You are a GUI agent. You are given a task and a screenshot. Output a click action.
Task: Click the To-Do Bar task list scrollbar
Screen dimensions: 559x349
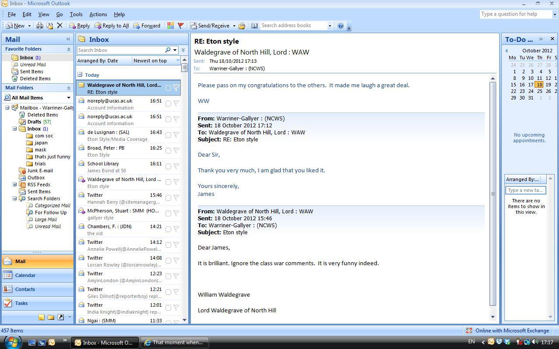point(550,247)
